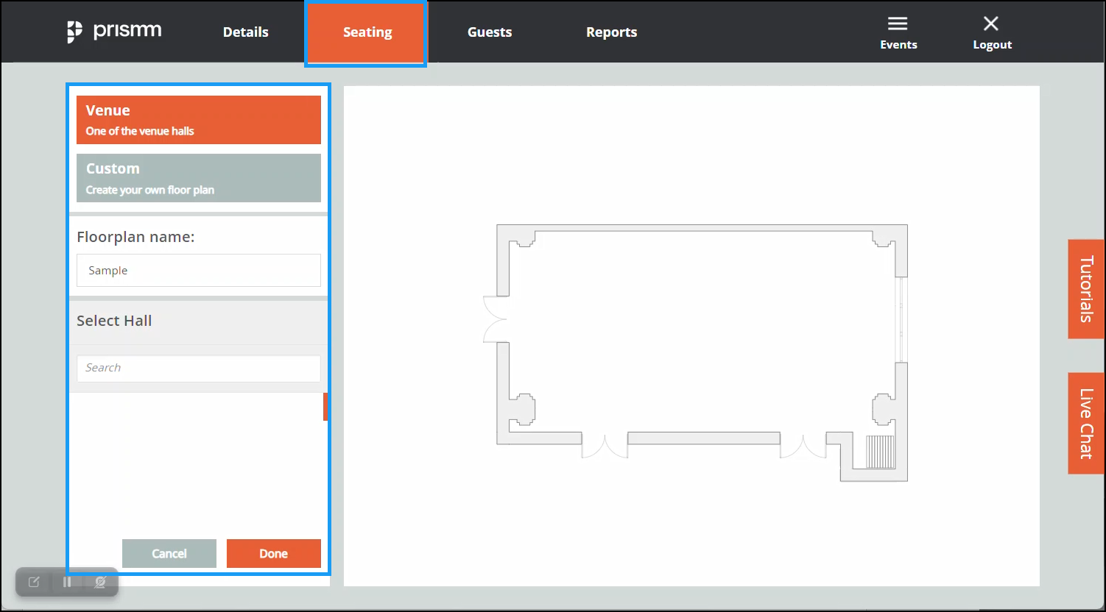Choose the Venue floor plan option
Image resolution: width=1106 pixels, height=612 pixels.
coord(199,120)
